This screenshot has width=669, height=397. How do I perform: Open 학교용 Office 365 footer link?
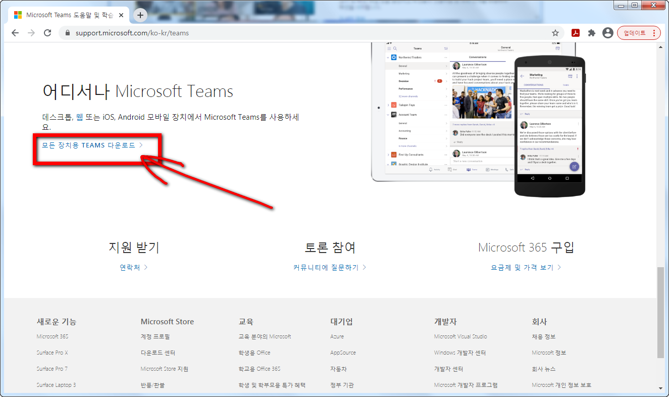[260, 369]
